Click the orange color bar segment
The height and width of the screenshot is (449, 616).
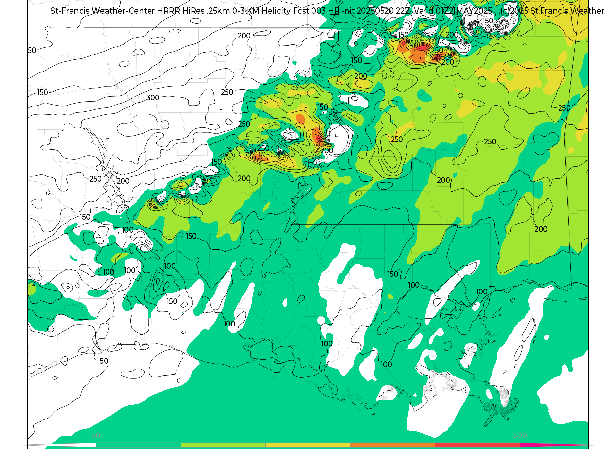(393, 445)
